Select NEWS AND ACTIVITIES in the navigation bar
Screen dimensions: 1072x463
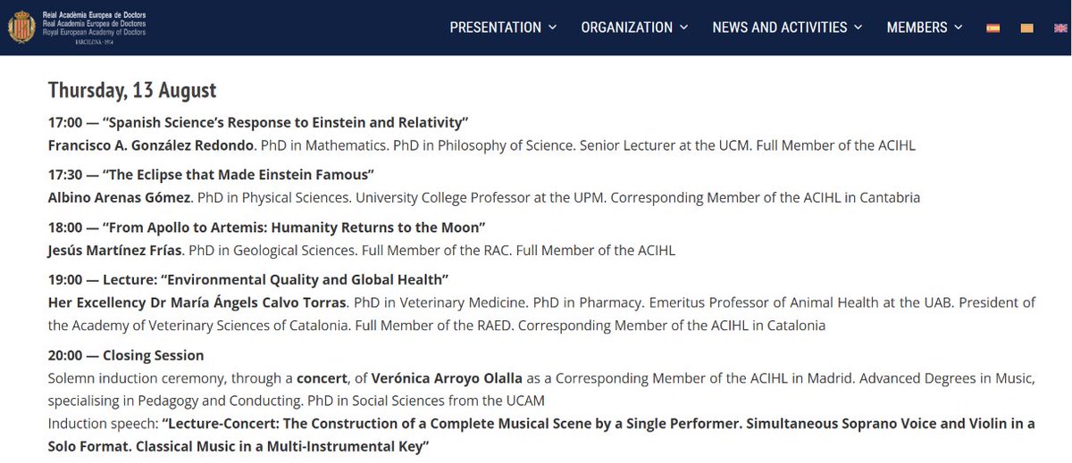click(x=780, y=28)
